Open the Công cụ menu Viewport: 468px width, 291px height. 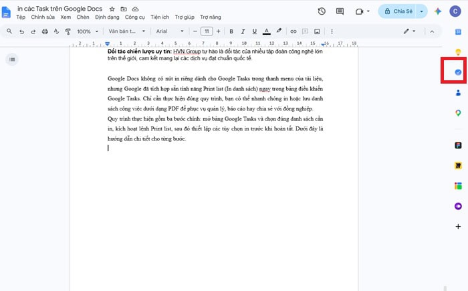click(x=135, y=17)
